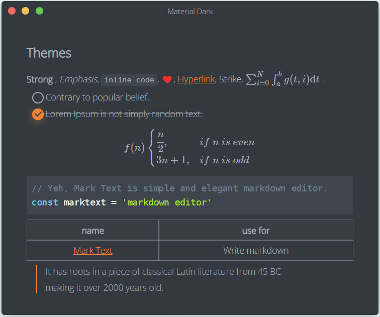Viewport: 380px width, 317px height.
Task: Click the 'Write markdown' table cell
Action: pyautogui.click(x=256, y=251)
